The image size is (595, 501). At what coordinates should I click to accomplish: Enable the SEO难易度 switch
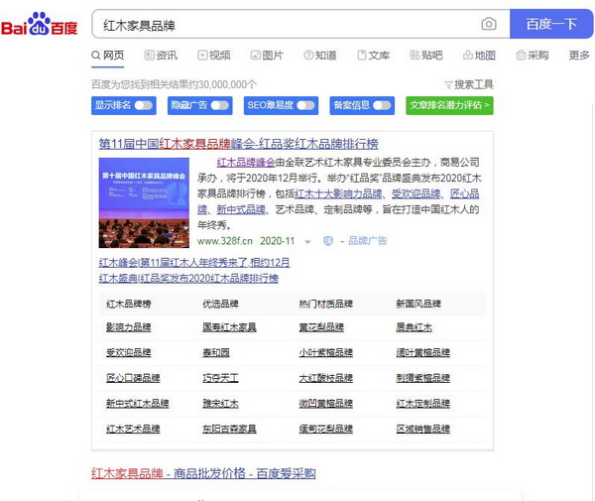[306, 105]
